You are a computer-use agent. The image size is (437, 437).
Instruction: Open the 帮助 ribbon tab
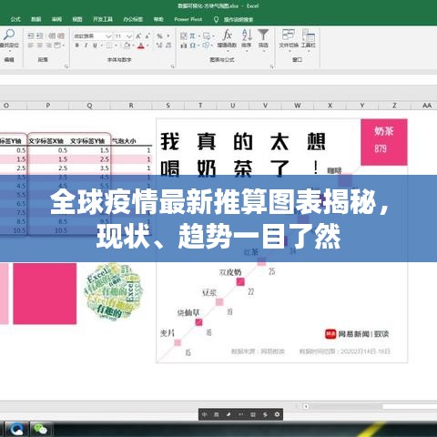point(158,19)
